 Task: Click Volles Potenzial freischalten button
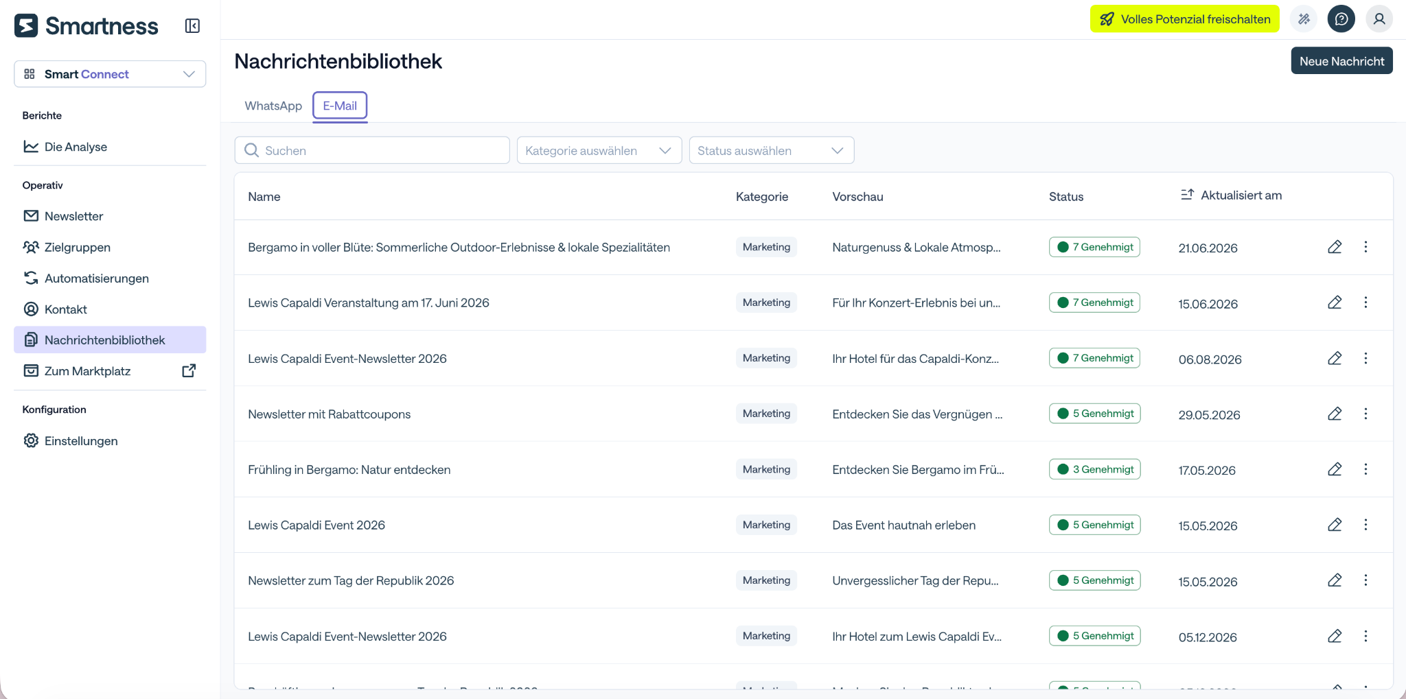1185,19
